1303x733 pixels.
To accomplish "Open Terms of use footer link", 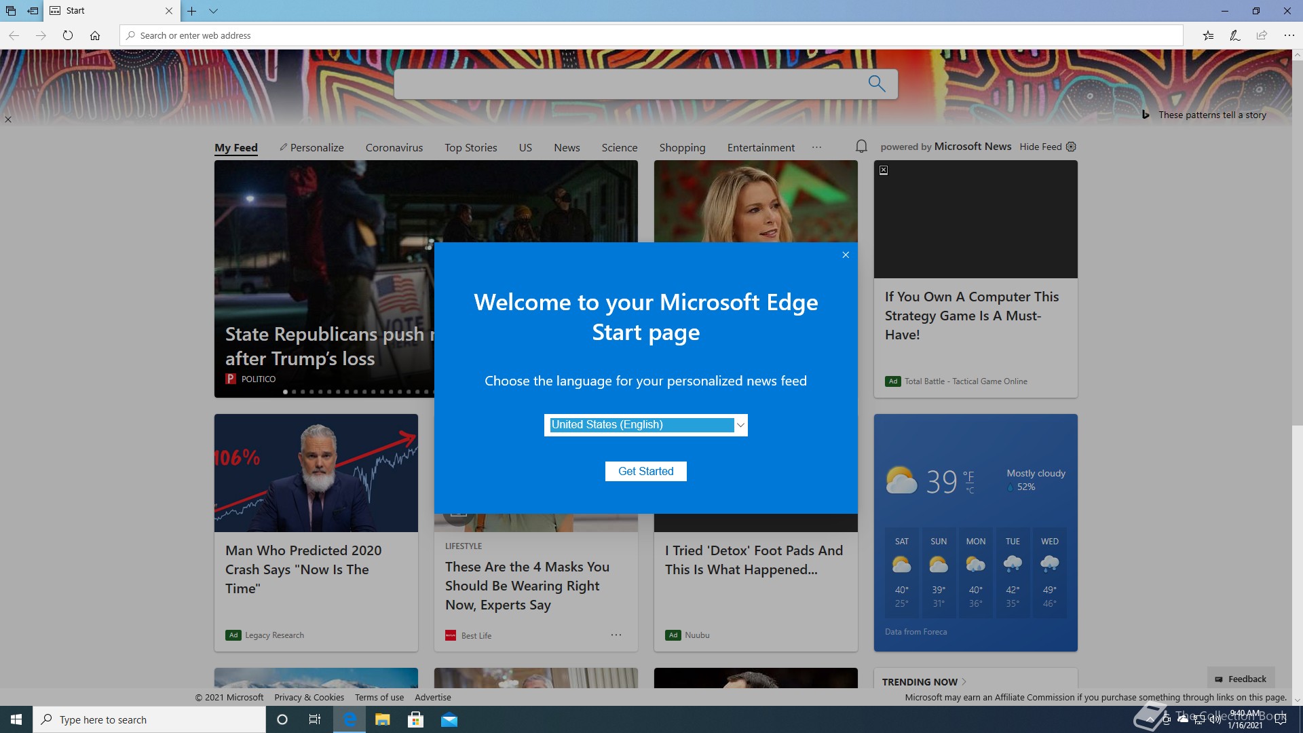I will (x=379, y=697).
